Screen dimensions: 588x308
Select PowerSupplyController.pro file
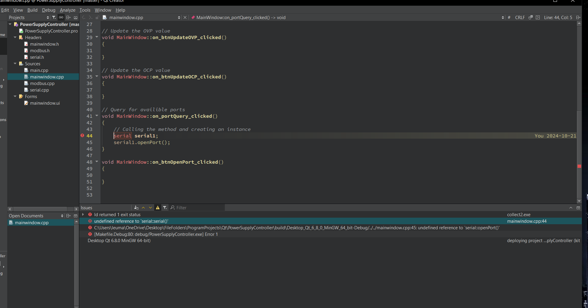(49, 31)
